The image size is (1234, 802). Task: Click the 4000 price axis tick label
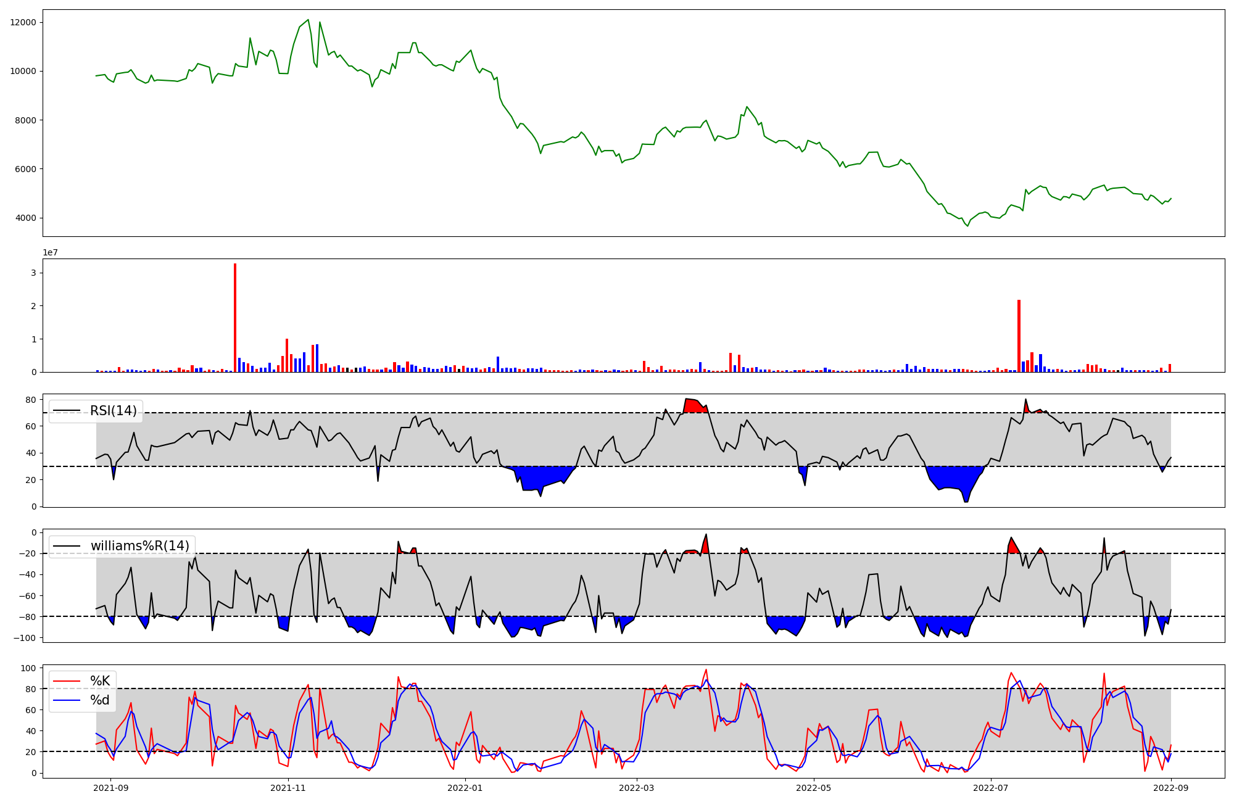click(x=26, y=218)
